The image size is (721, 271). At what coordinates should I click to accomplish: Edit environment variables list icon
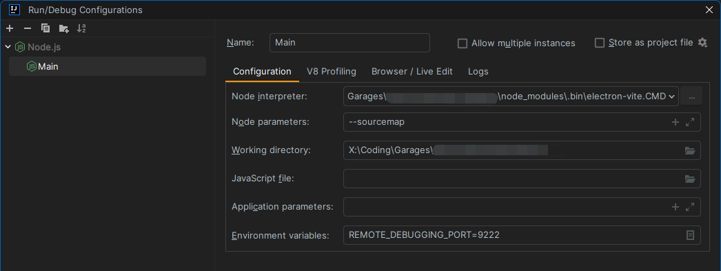(690, 235)
